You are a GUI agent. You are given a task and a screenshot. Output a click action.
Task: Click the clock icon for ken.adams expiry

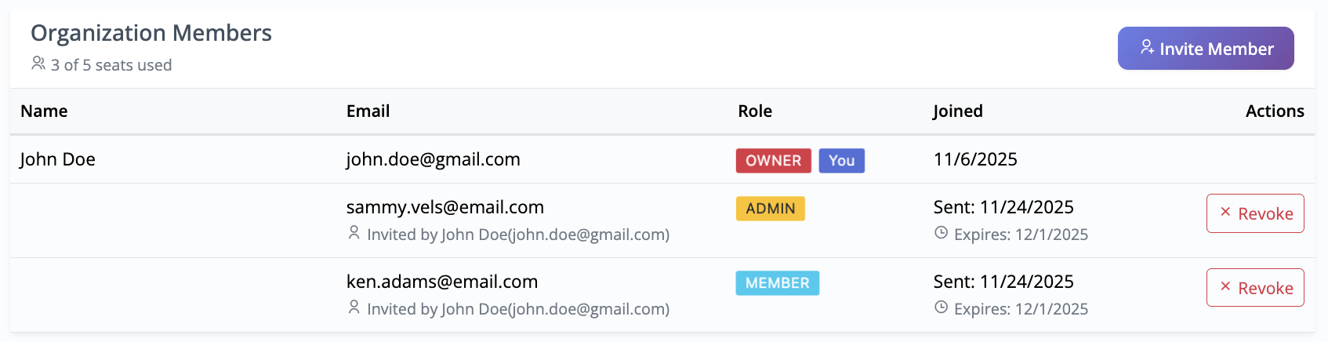(x=941, y=307)
